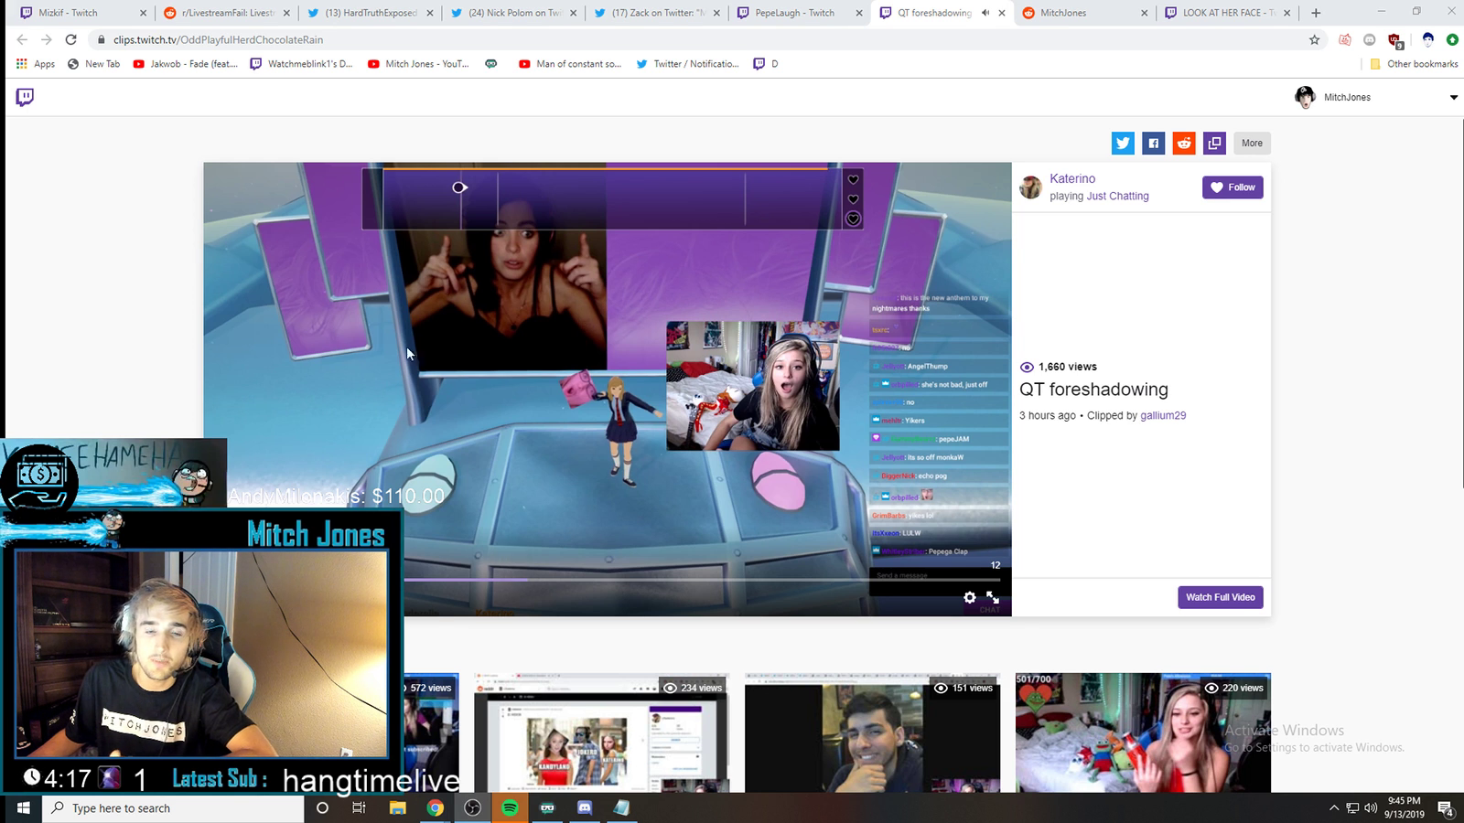Bookmark this page with the star icon

(x=1315, y=39)
